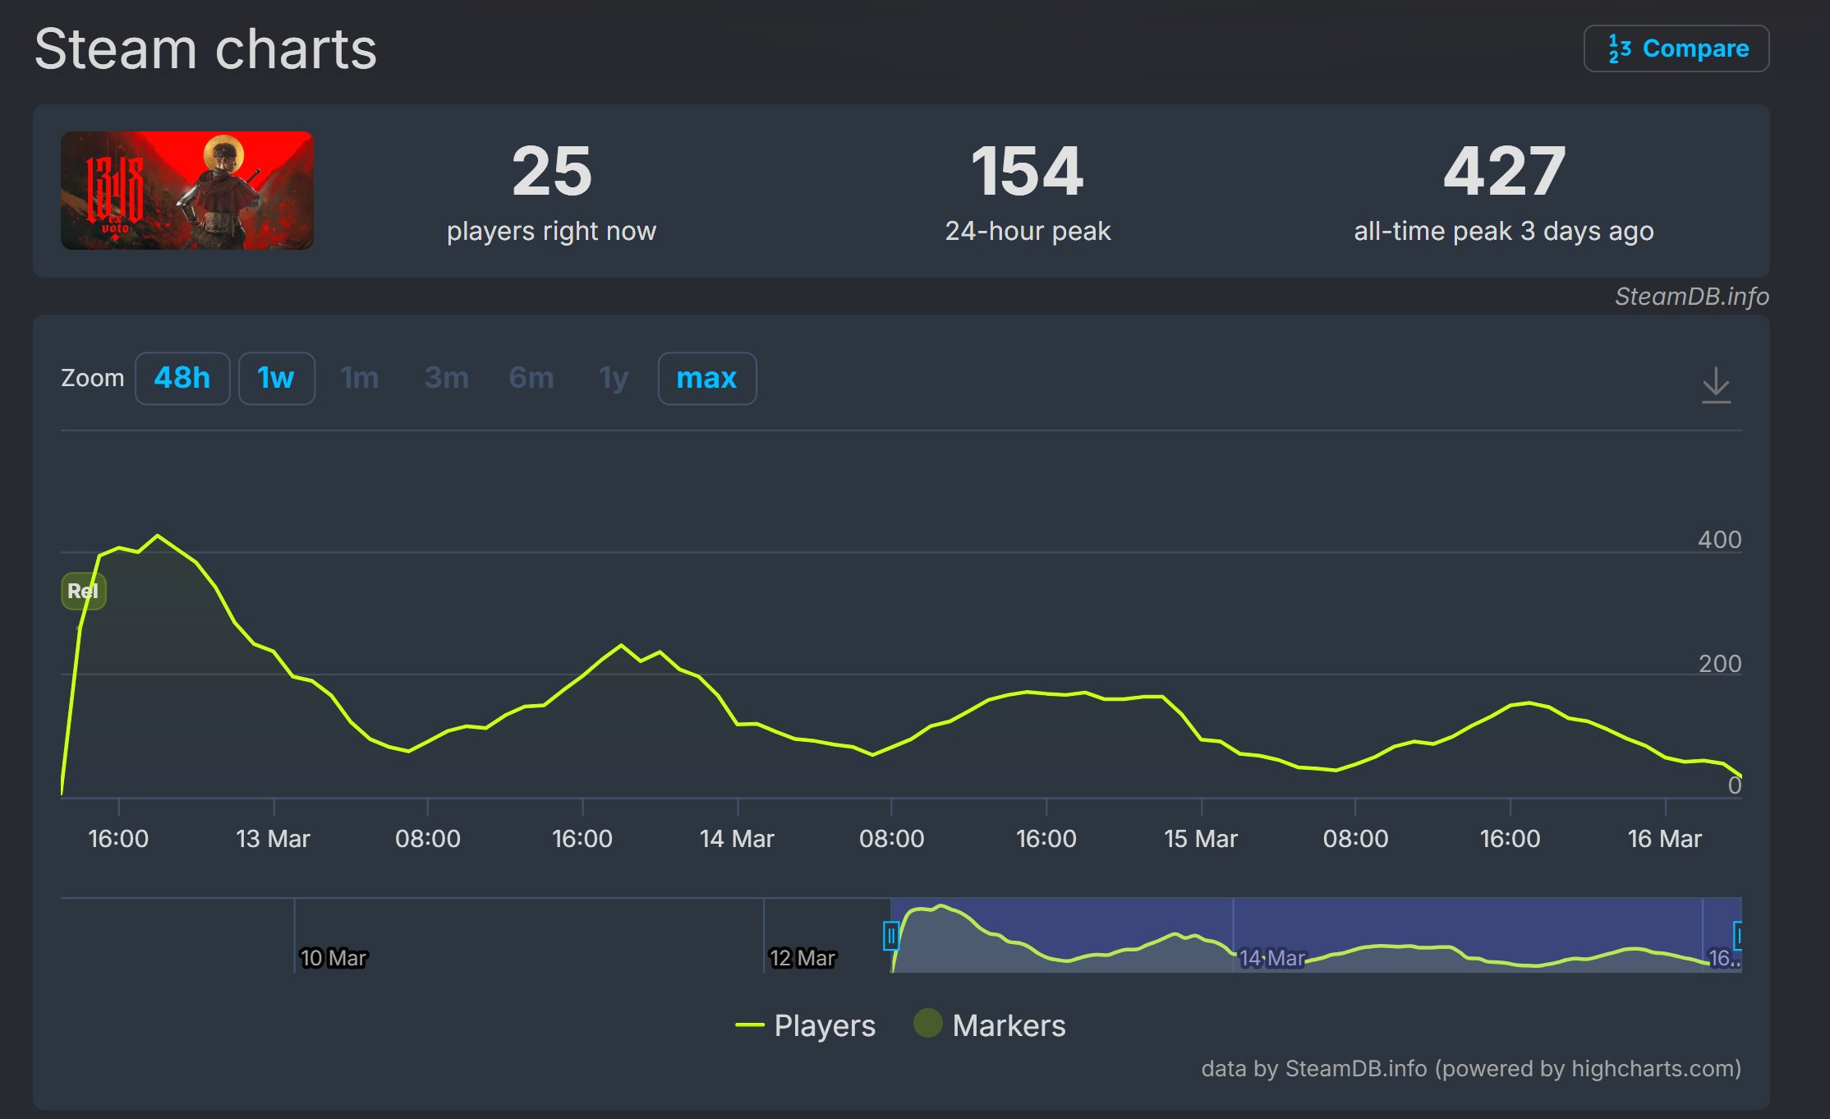1830x1119 pixels.
Task: Grab the right navigator range handle
Action: (x=1738, y=936)
